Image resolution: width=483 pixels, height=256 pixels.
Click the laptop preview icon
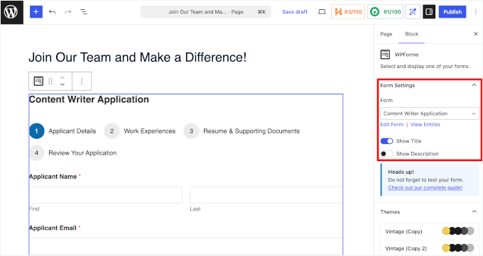tap(322, 12)
